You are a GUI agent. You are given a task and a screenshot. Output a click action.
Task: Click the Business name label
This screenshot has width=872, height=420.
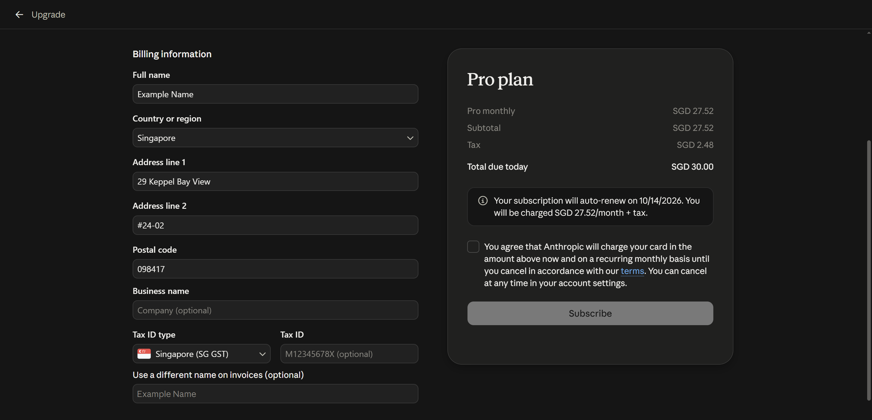[161, 291]
